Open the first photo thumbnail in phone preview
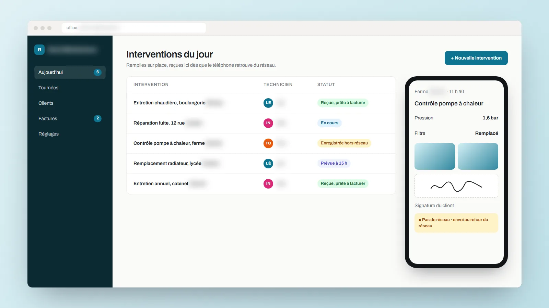The width and height of the screenshot is (549, 308). click(x=435, y=156)
